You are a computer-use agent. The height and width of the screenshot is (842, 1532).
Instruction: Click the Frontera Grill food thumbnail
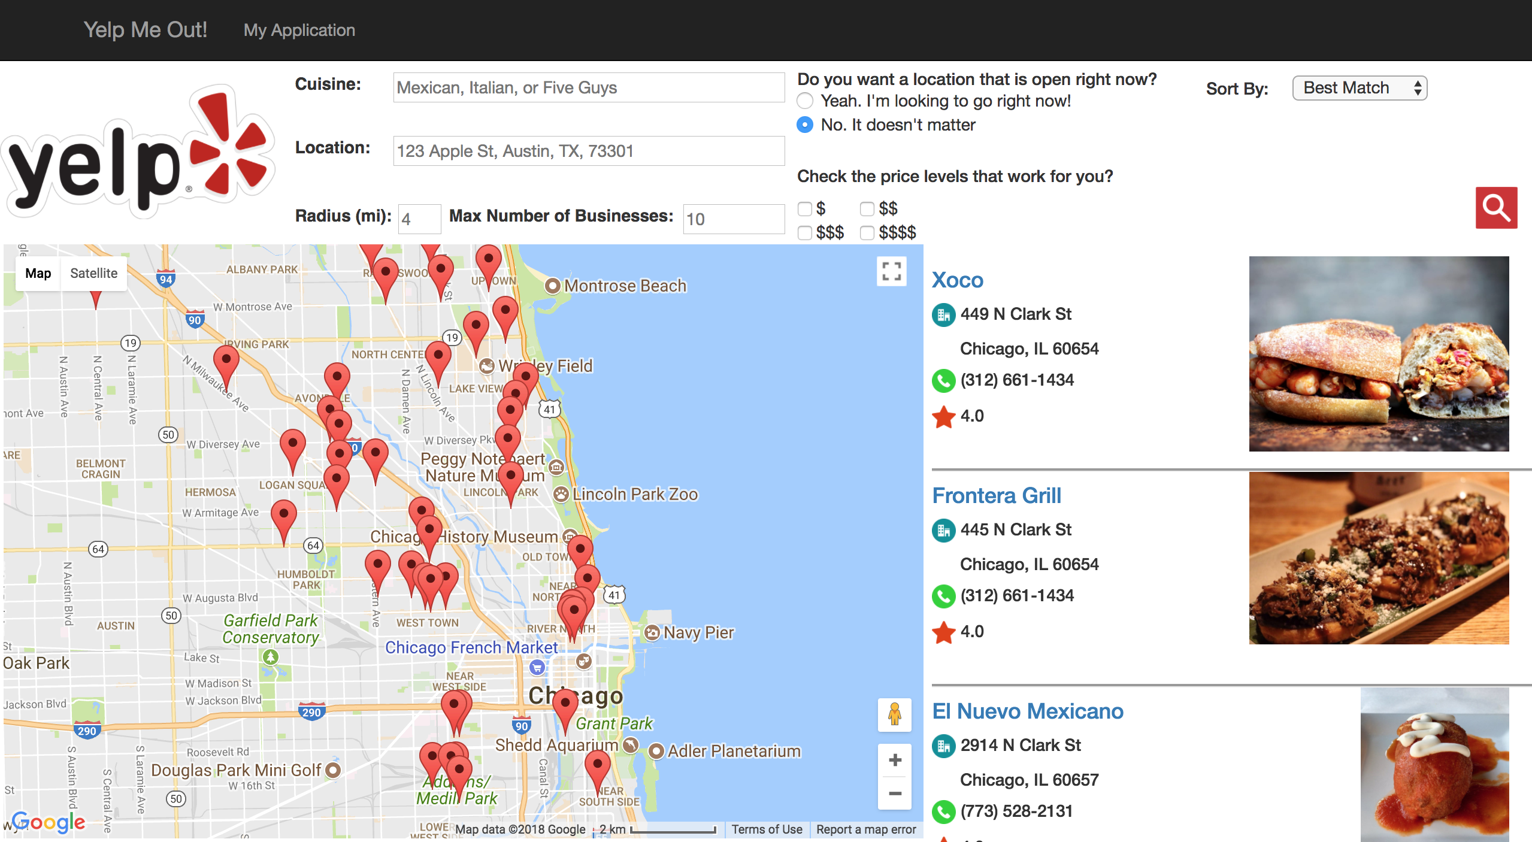click(x=1378, y=558)
